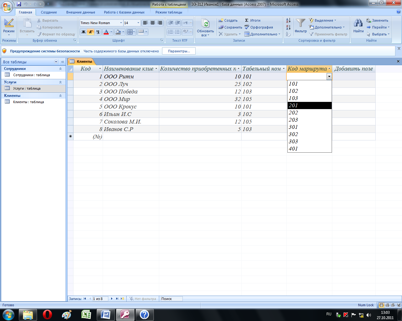Screen dimensions: 402x321
Task: Open Выделение filter dropdown
Action: (x=323, y=20)
